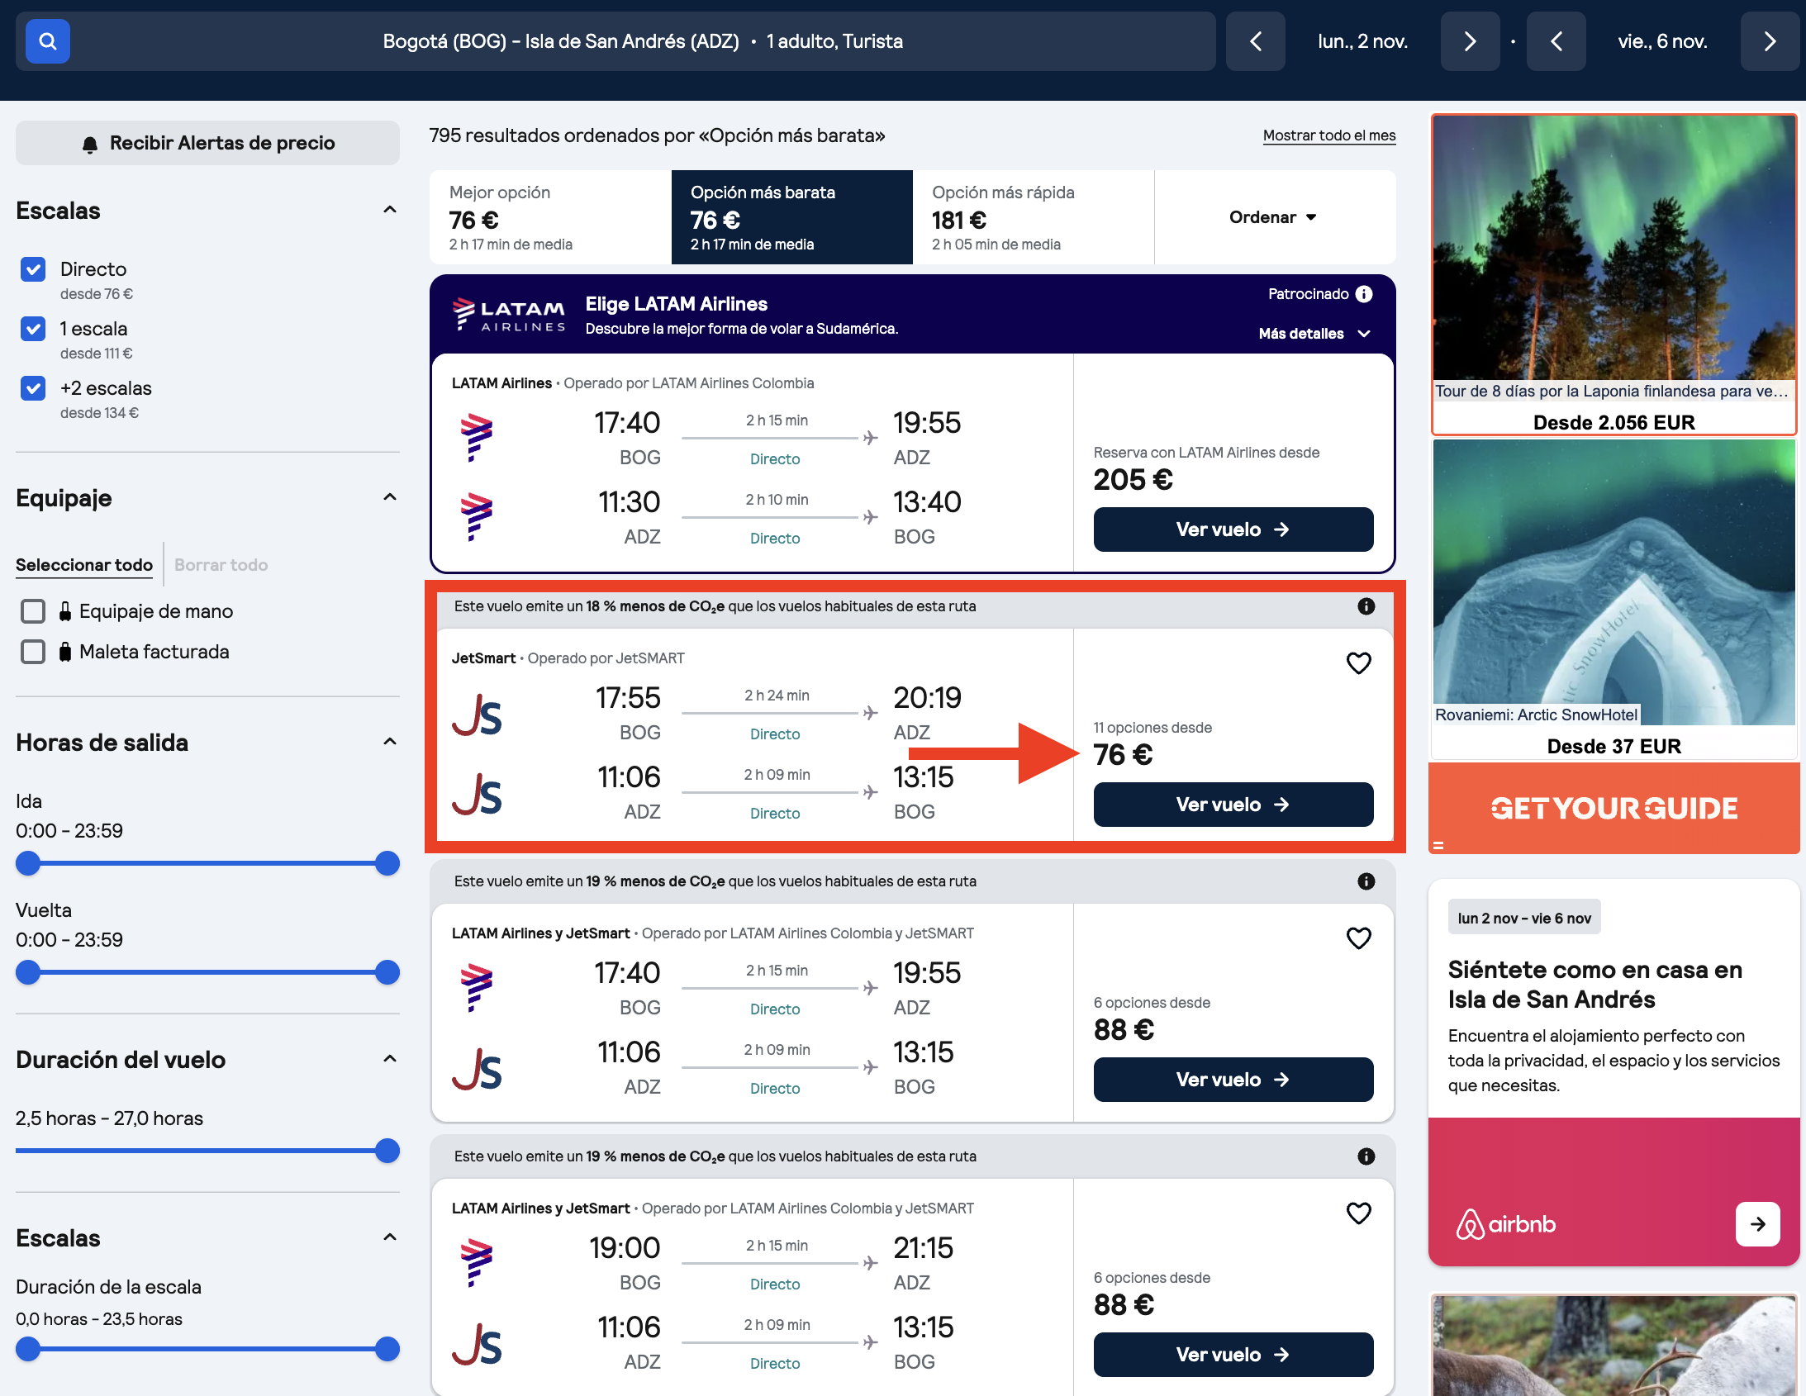Collapse the Escalas layover duration section
Image resolution: width=1806 pixels, height=1396 pixels.
pos(390,1237)
